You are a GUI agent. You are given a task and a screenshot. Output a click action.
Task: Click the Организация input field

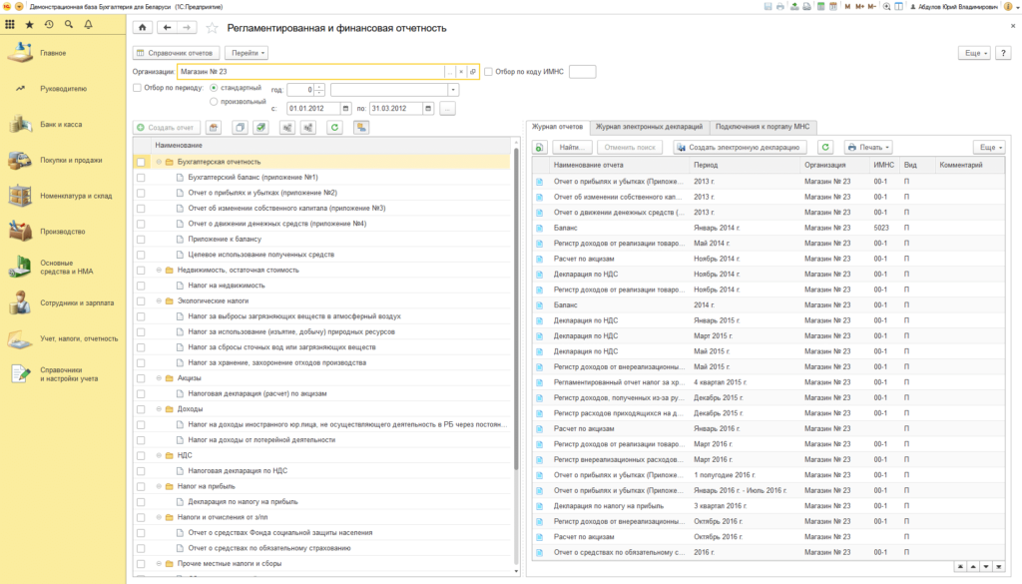click(311, 72)
